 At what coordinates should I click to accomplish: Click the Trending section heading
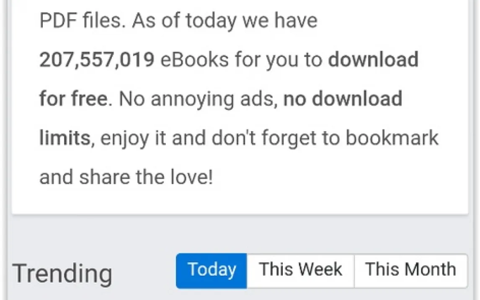tap(62, 273)
